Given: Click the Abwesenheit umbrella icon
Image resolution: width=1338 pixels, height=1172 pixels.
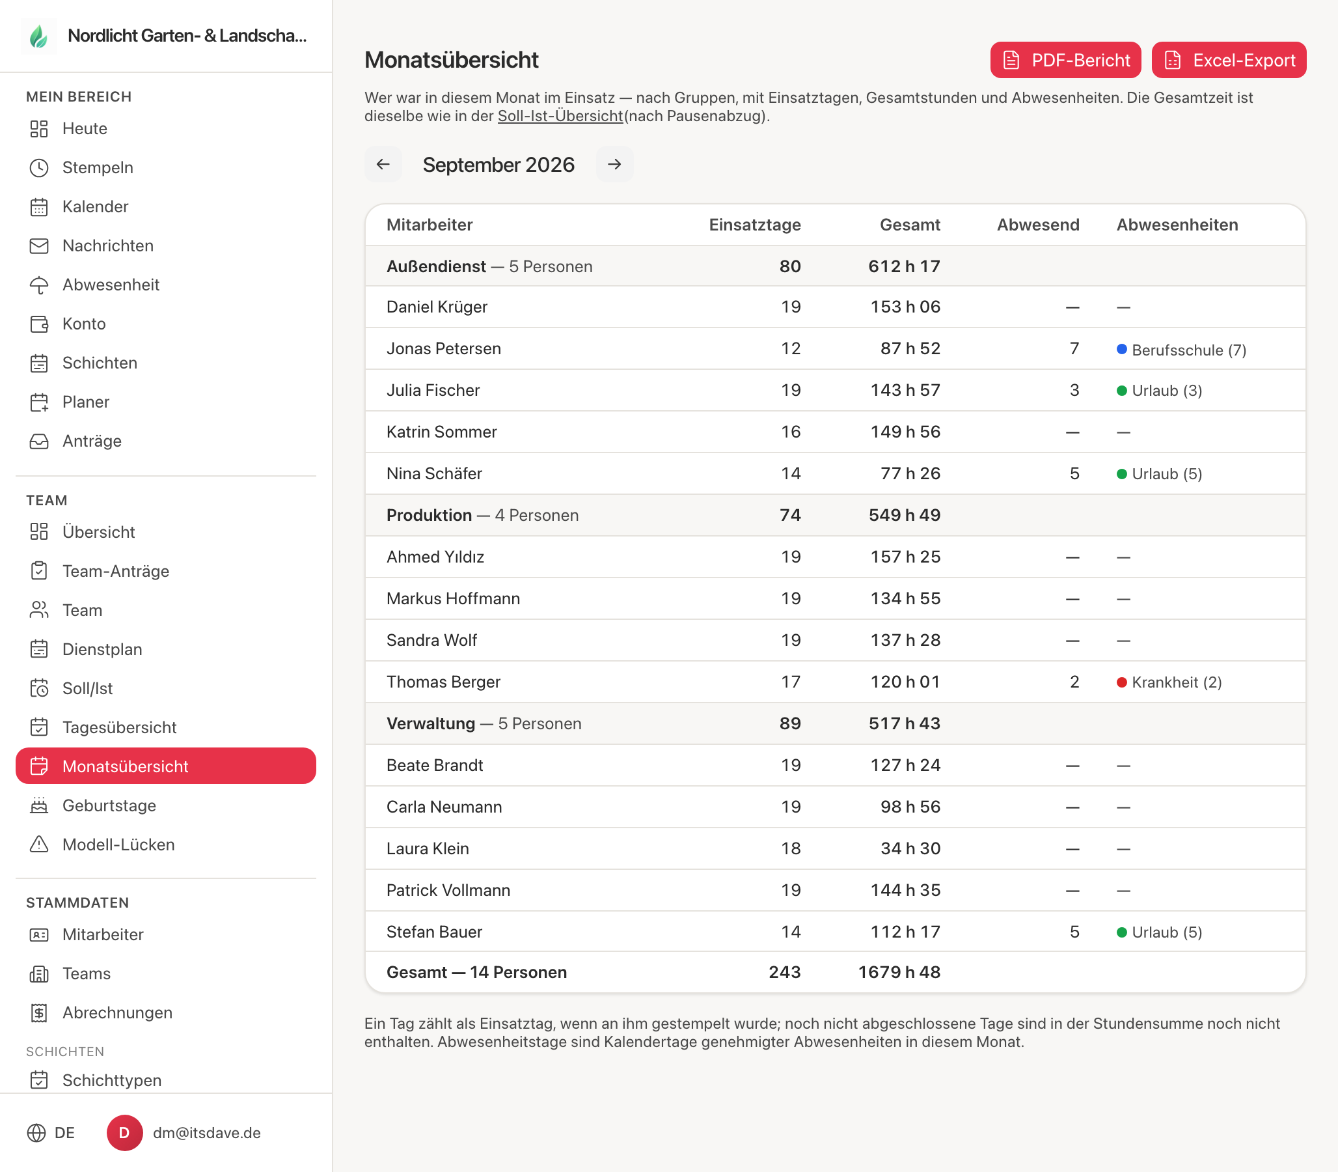Looking at the screenshot, I should 39,285.
